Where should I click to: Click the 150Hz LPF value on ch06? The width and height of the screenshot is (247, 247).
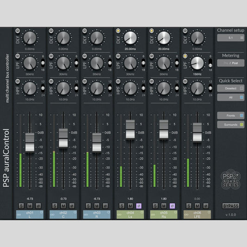tap(197, 74)
